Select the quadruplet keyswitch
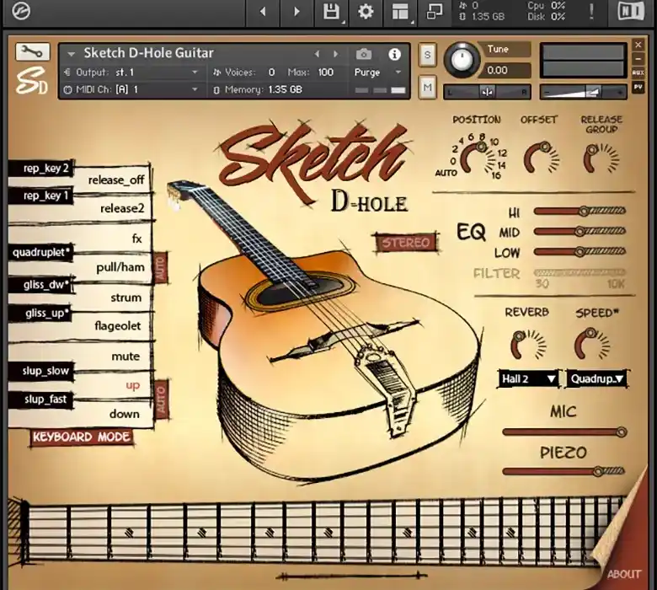 (x=40, y=253)
